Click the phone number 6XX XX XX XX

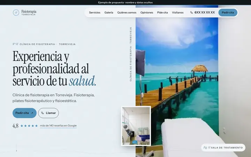coord(205,13)
